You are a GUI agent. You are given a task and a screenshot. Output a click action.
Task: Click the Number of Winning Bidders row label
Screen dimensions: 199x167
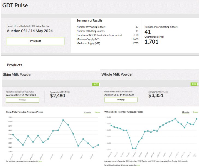pyautogui.click(x=91, y=27)
